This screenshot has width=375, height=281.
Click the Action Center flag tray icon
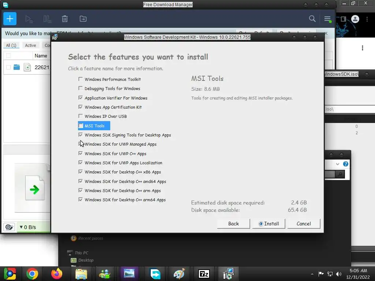tap(321, 274)
